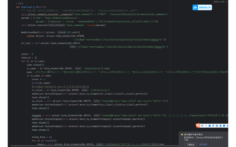Click the yellow warning icon in the notification
Image resolution: width=236 pixels, height=147 pixels.
click(182, 134)
